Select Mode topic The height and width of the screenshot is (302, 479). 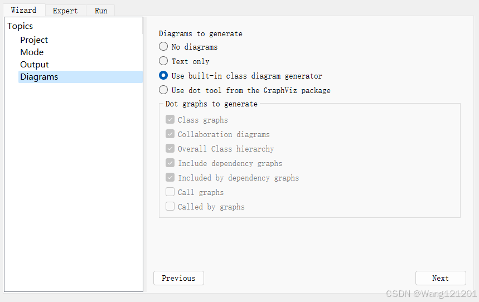32,52
